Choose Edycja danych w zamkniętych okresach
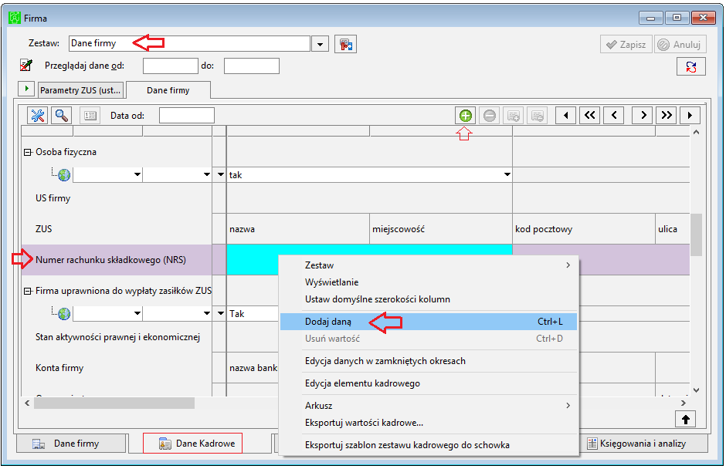Screen dimensions: 726x469 coord(429,361)
